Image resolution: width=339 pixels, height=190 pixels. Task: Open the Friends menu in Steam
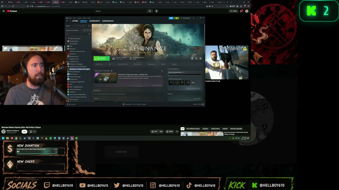point(79,18)
